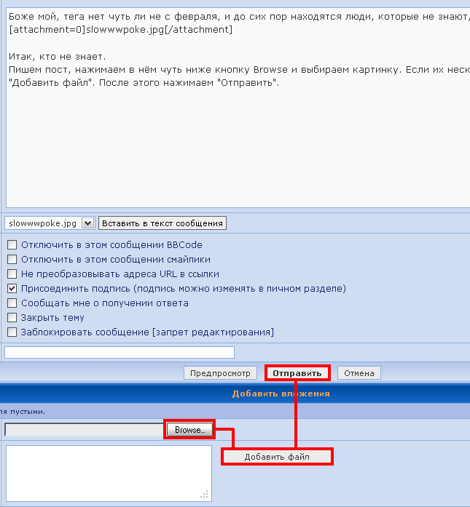Screen dimensions: 470x507
Task: Focus the file path field beside Browse
Action: click(84, 430)
